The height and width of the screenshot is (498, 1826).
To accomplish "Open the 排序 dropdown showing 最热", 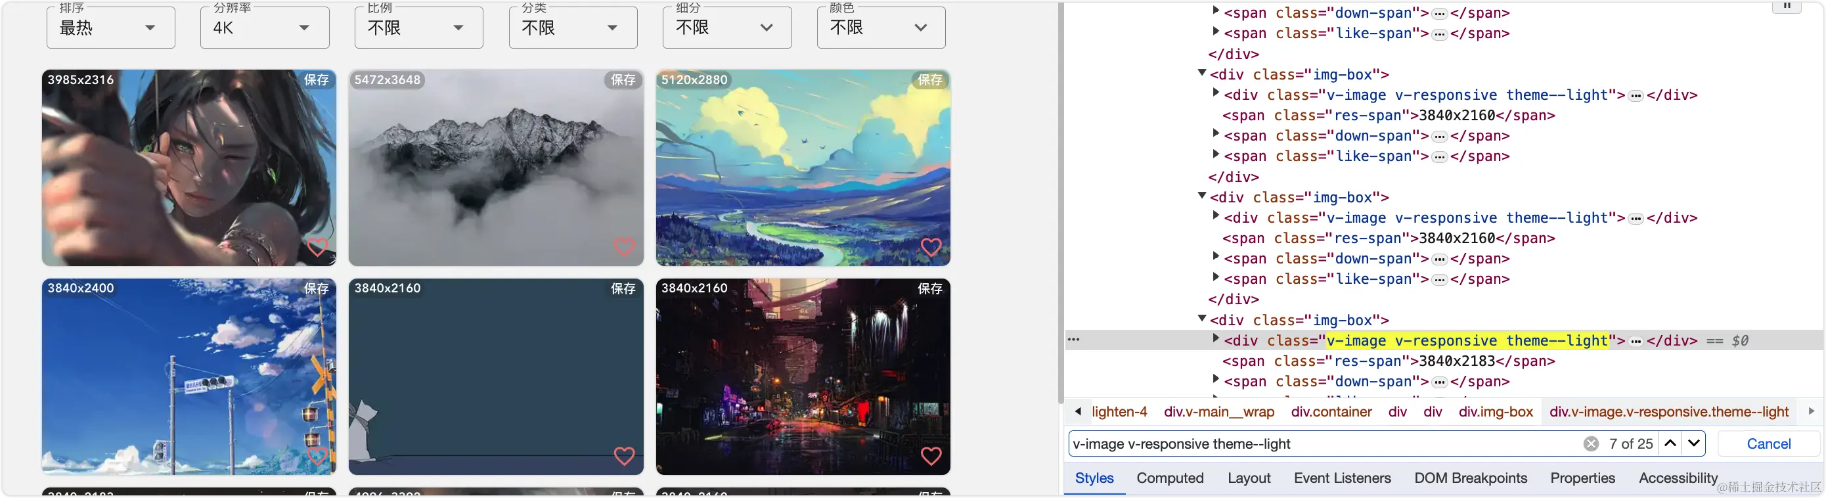I will point(110,28).
